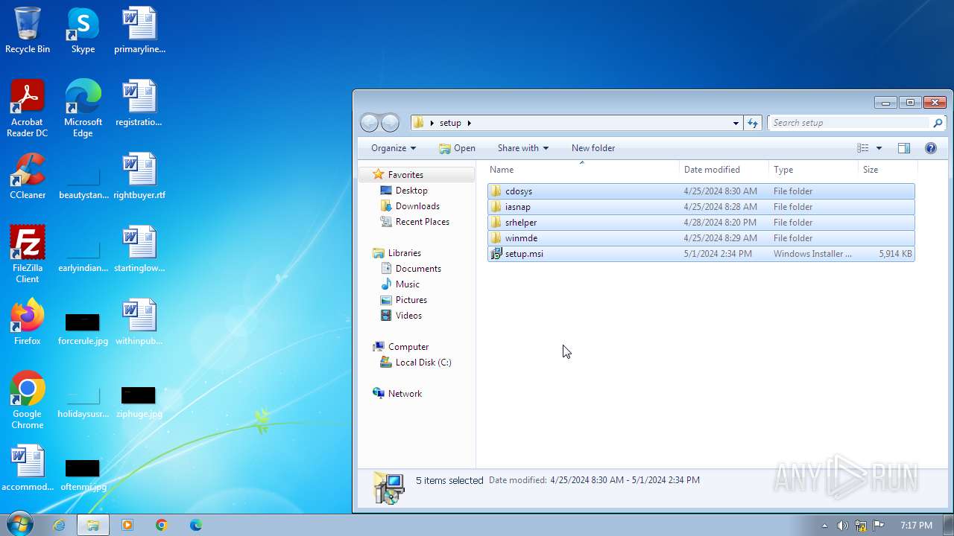The image size is (954, 536).
Task: Launch FileZilla Client shortcut
Action: (28, 255)
